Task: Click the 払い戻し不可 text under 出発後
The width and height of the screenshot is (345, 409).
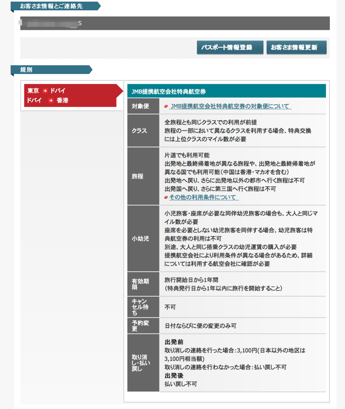Action: tap(181, 384)
